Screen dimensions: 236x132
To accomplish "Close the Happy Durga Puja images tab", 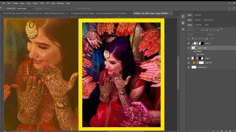I will (130, 13).
